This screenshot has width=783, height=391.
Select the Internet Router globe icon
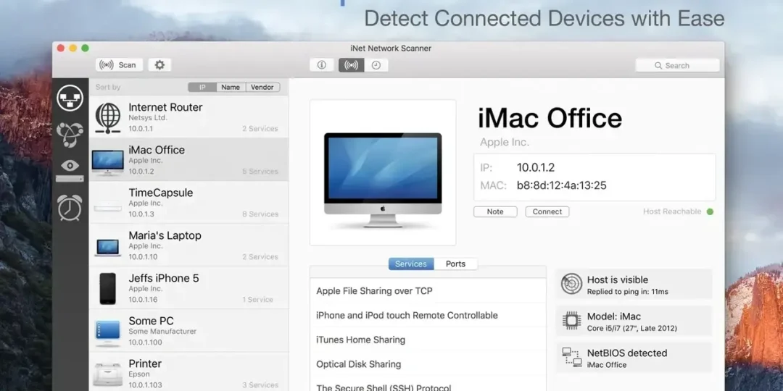[108, 118]
